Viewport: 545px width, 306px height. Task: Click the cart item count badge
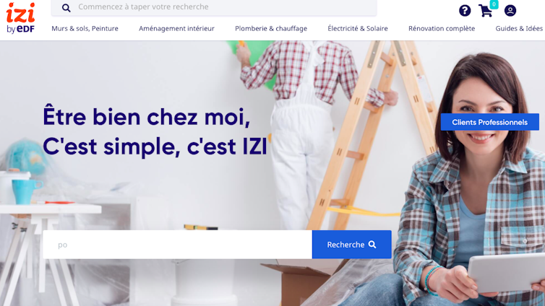pos(494,4)
